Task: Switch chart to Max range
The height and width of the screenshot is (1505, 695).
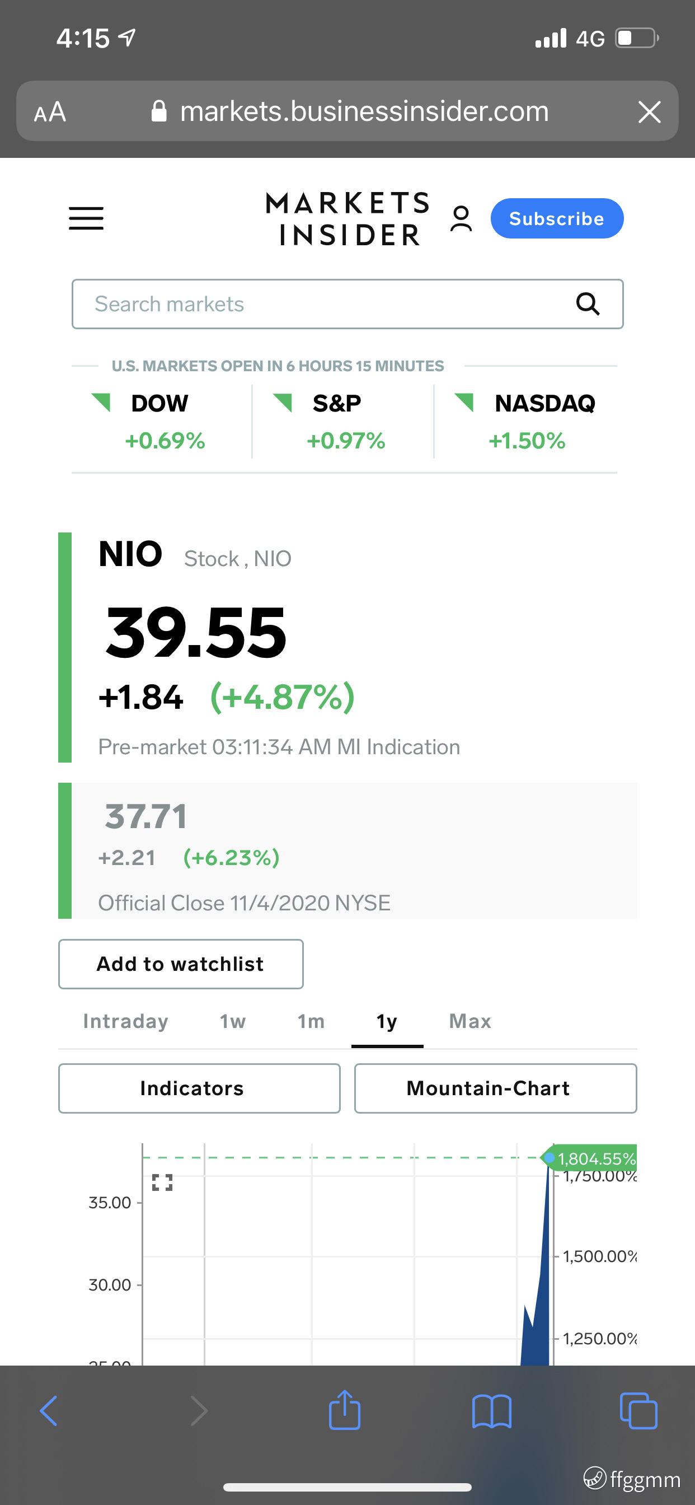Action: [470, 1021]
